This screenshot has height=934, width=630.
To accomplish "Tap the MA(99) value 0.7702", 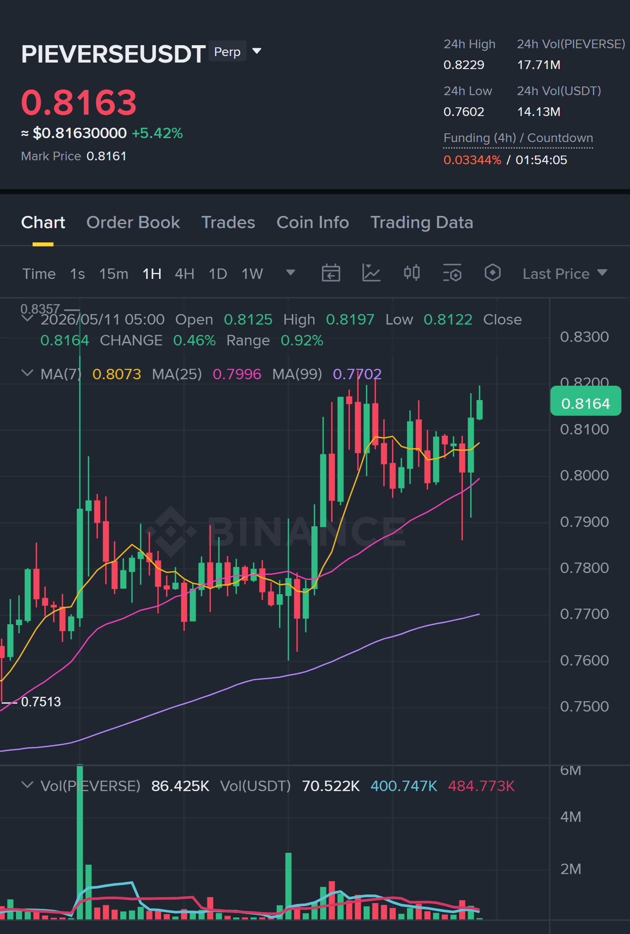I will (357, 374).
